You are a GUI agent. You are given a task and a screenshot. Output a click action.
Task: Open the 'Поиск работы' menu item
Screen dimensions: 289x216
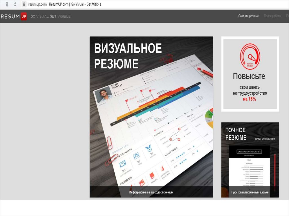point(272,16)
